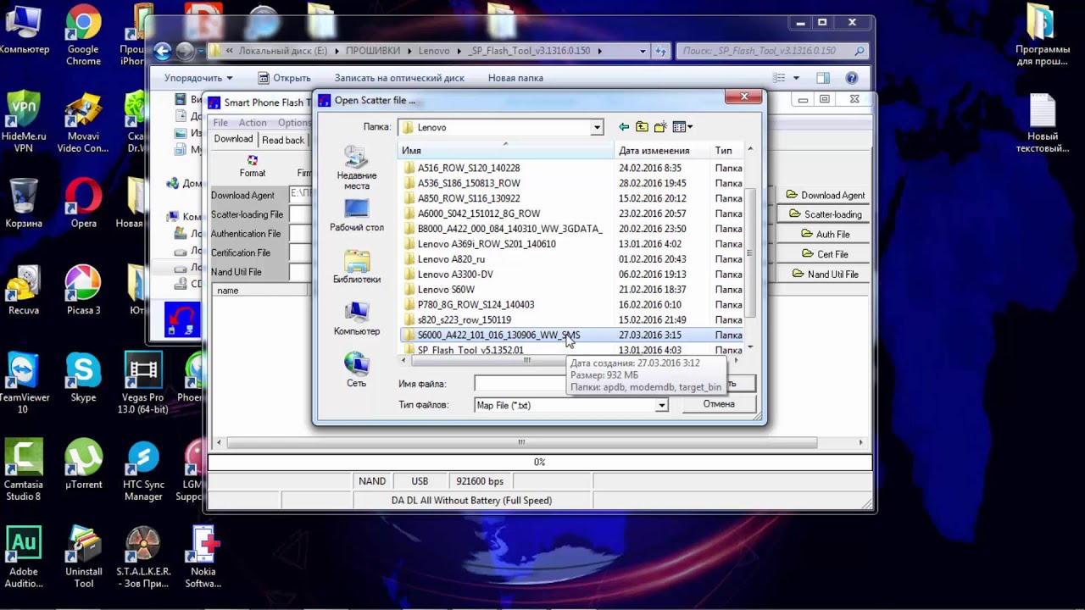Viewport: 1085px width, 610px height.
Task: Open File menu in Smart Phone Flash Tool
Action: click(x=220, y=123)
